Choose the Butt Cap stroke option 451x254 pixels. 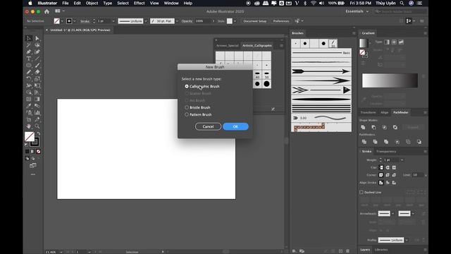381,167
